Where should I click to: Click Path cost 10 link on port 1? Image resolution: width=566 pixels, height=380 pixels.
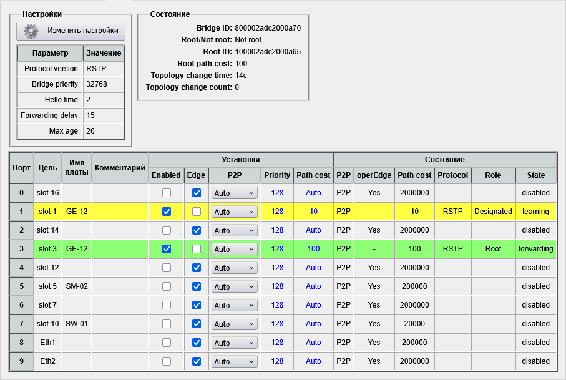coord(313,212)
